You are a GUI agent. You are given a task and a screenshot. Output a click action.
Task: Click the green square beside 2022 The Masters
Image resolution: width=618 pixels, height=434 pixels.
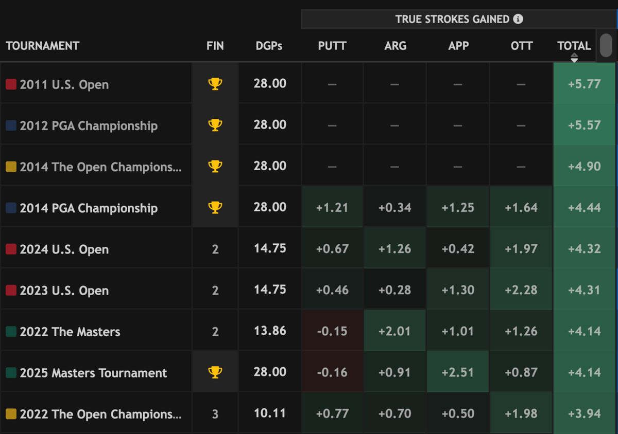tap(11, 332)
